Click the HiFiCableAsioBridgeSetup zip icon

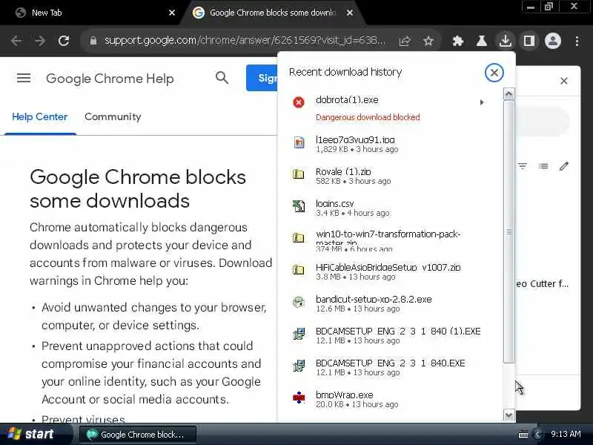299,270
